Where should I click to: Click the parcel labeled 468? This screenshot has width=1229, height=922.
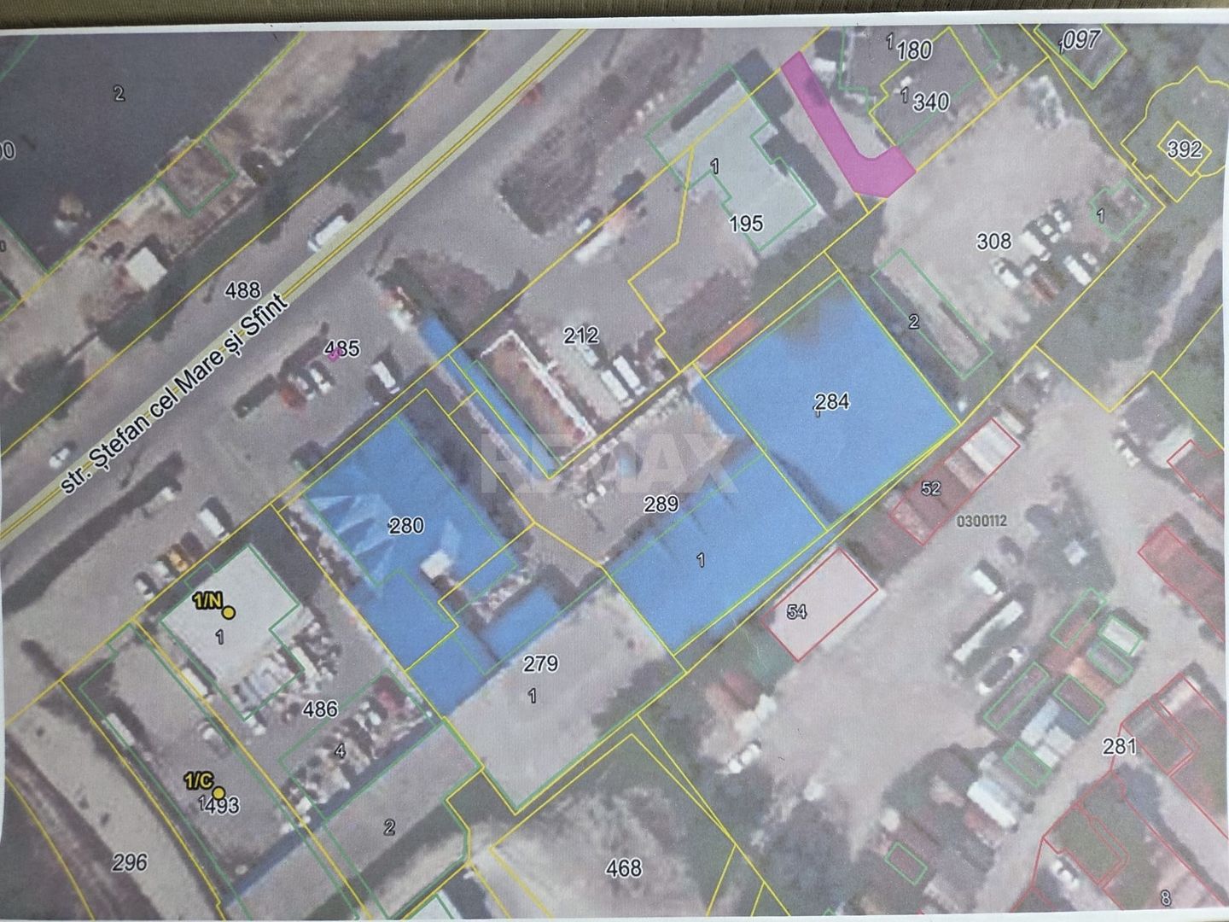tap(623, 868)
